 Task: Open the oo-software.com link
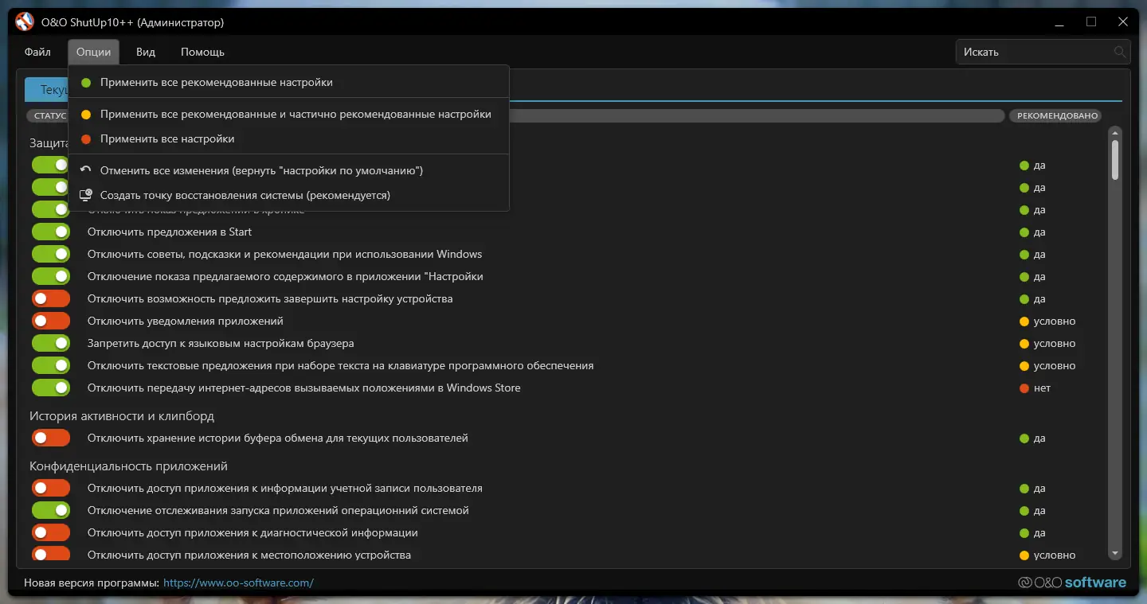tap(238, 583)
